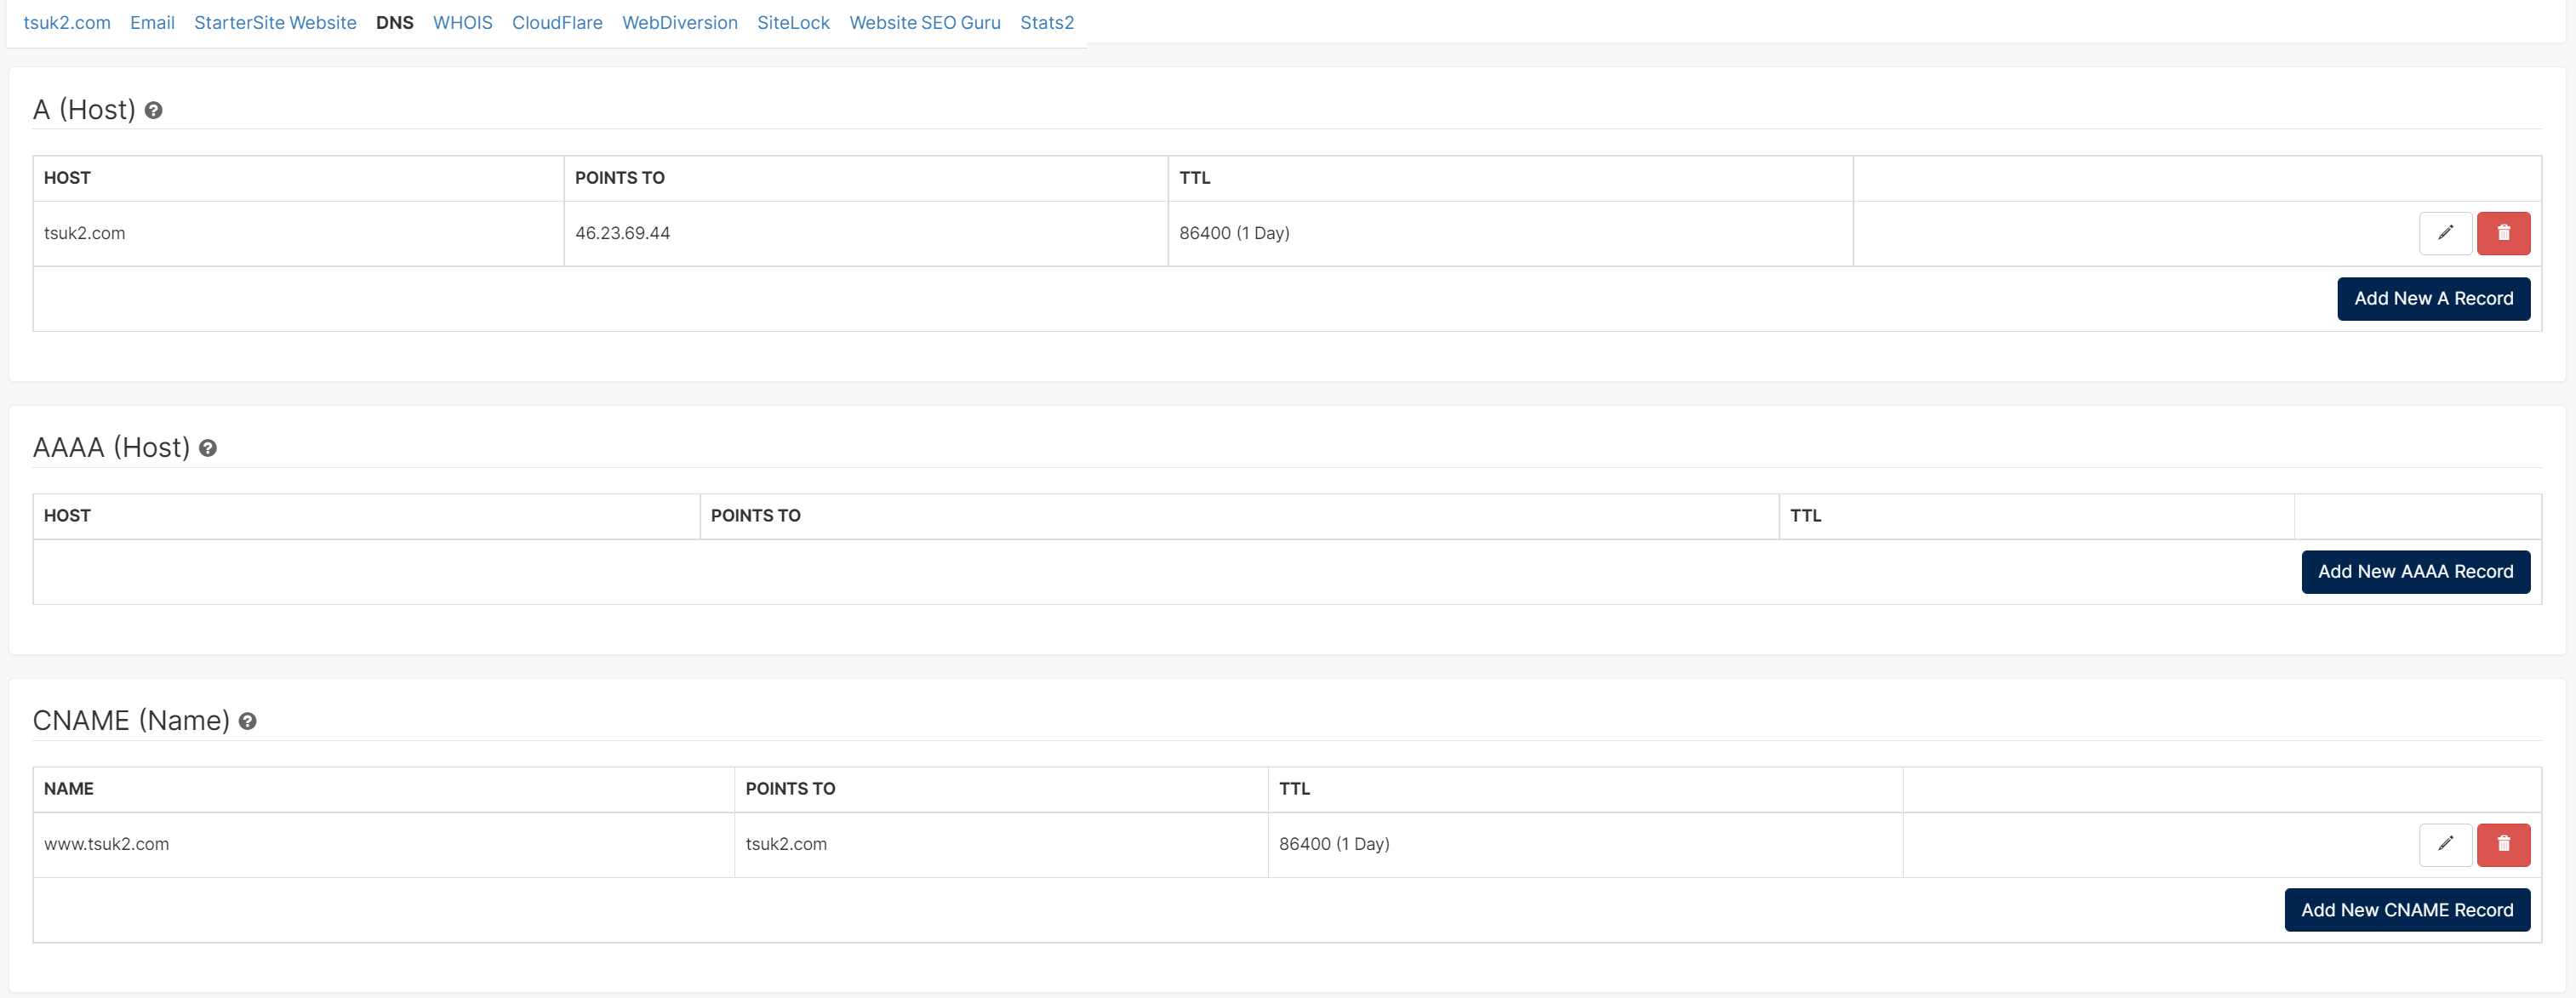Select tsuk2.com points-to cell in CNAME table
Image resolution: width=2576 pixels, height=998 pixels.
1001,844
